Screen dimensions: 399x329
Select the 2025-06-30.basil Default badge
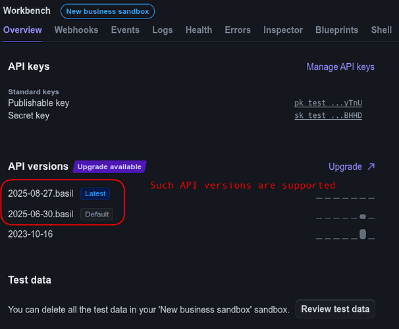pos(97,215)
